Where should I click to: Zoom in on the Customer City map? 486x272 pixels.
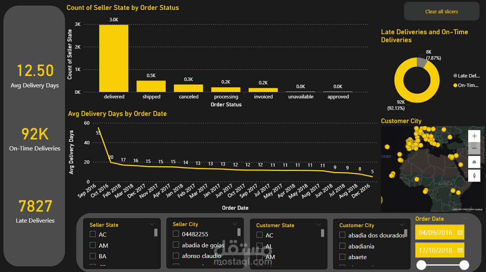[474, 136]
